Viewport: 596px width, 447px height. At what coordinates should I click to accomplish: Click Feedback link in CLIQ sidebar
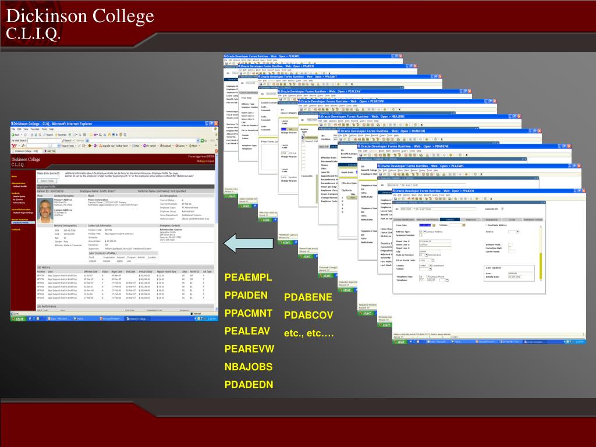click(x=16, y=229)
